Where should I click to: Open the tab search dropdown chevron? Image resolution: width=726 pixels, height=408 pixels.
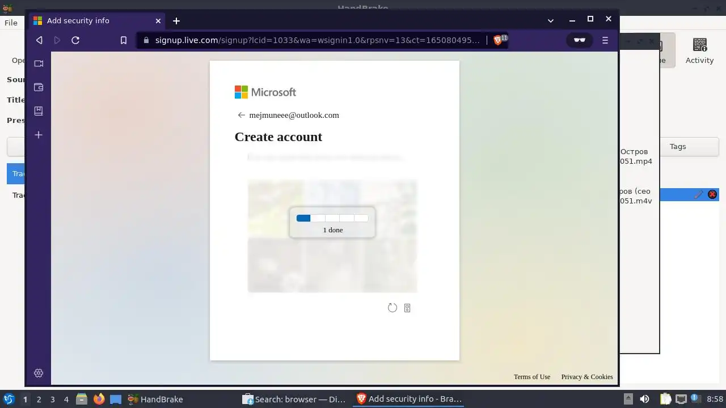(x=551, y=21)
